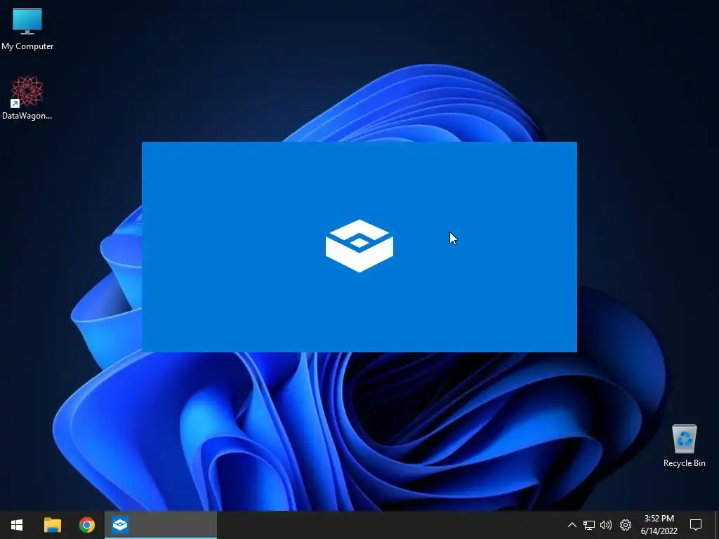Viewport: 719px width, 539px height.
Task: Open Google Chrome from the taskbar
Action: tap(86, 525)
